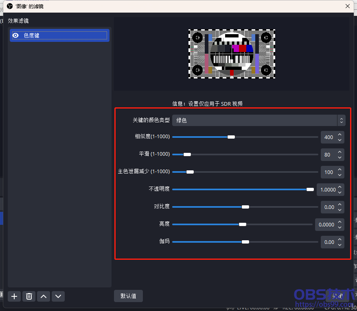357x311 pixels.
Task: Delete selected filter with trash icon
Action: coord(29,296)
